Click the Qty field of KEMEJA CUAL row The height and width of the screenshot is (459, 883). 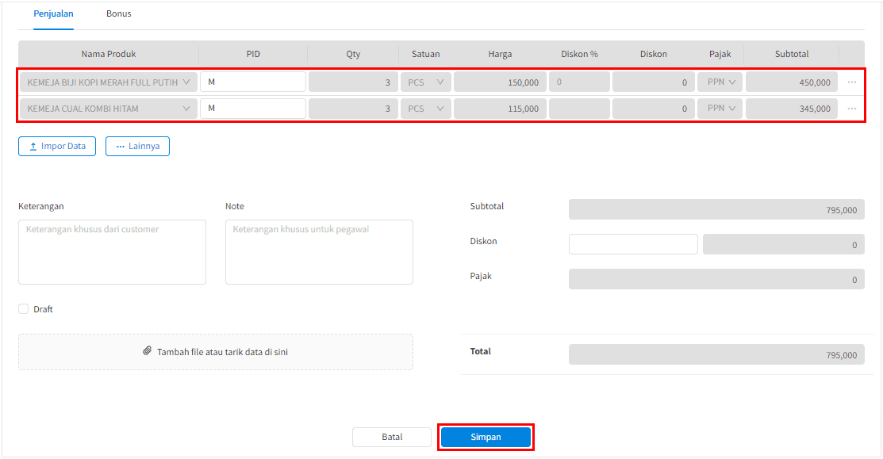353,109
